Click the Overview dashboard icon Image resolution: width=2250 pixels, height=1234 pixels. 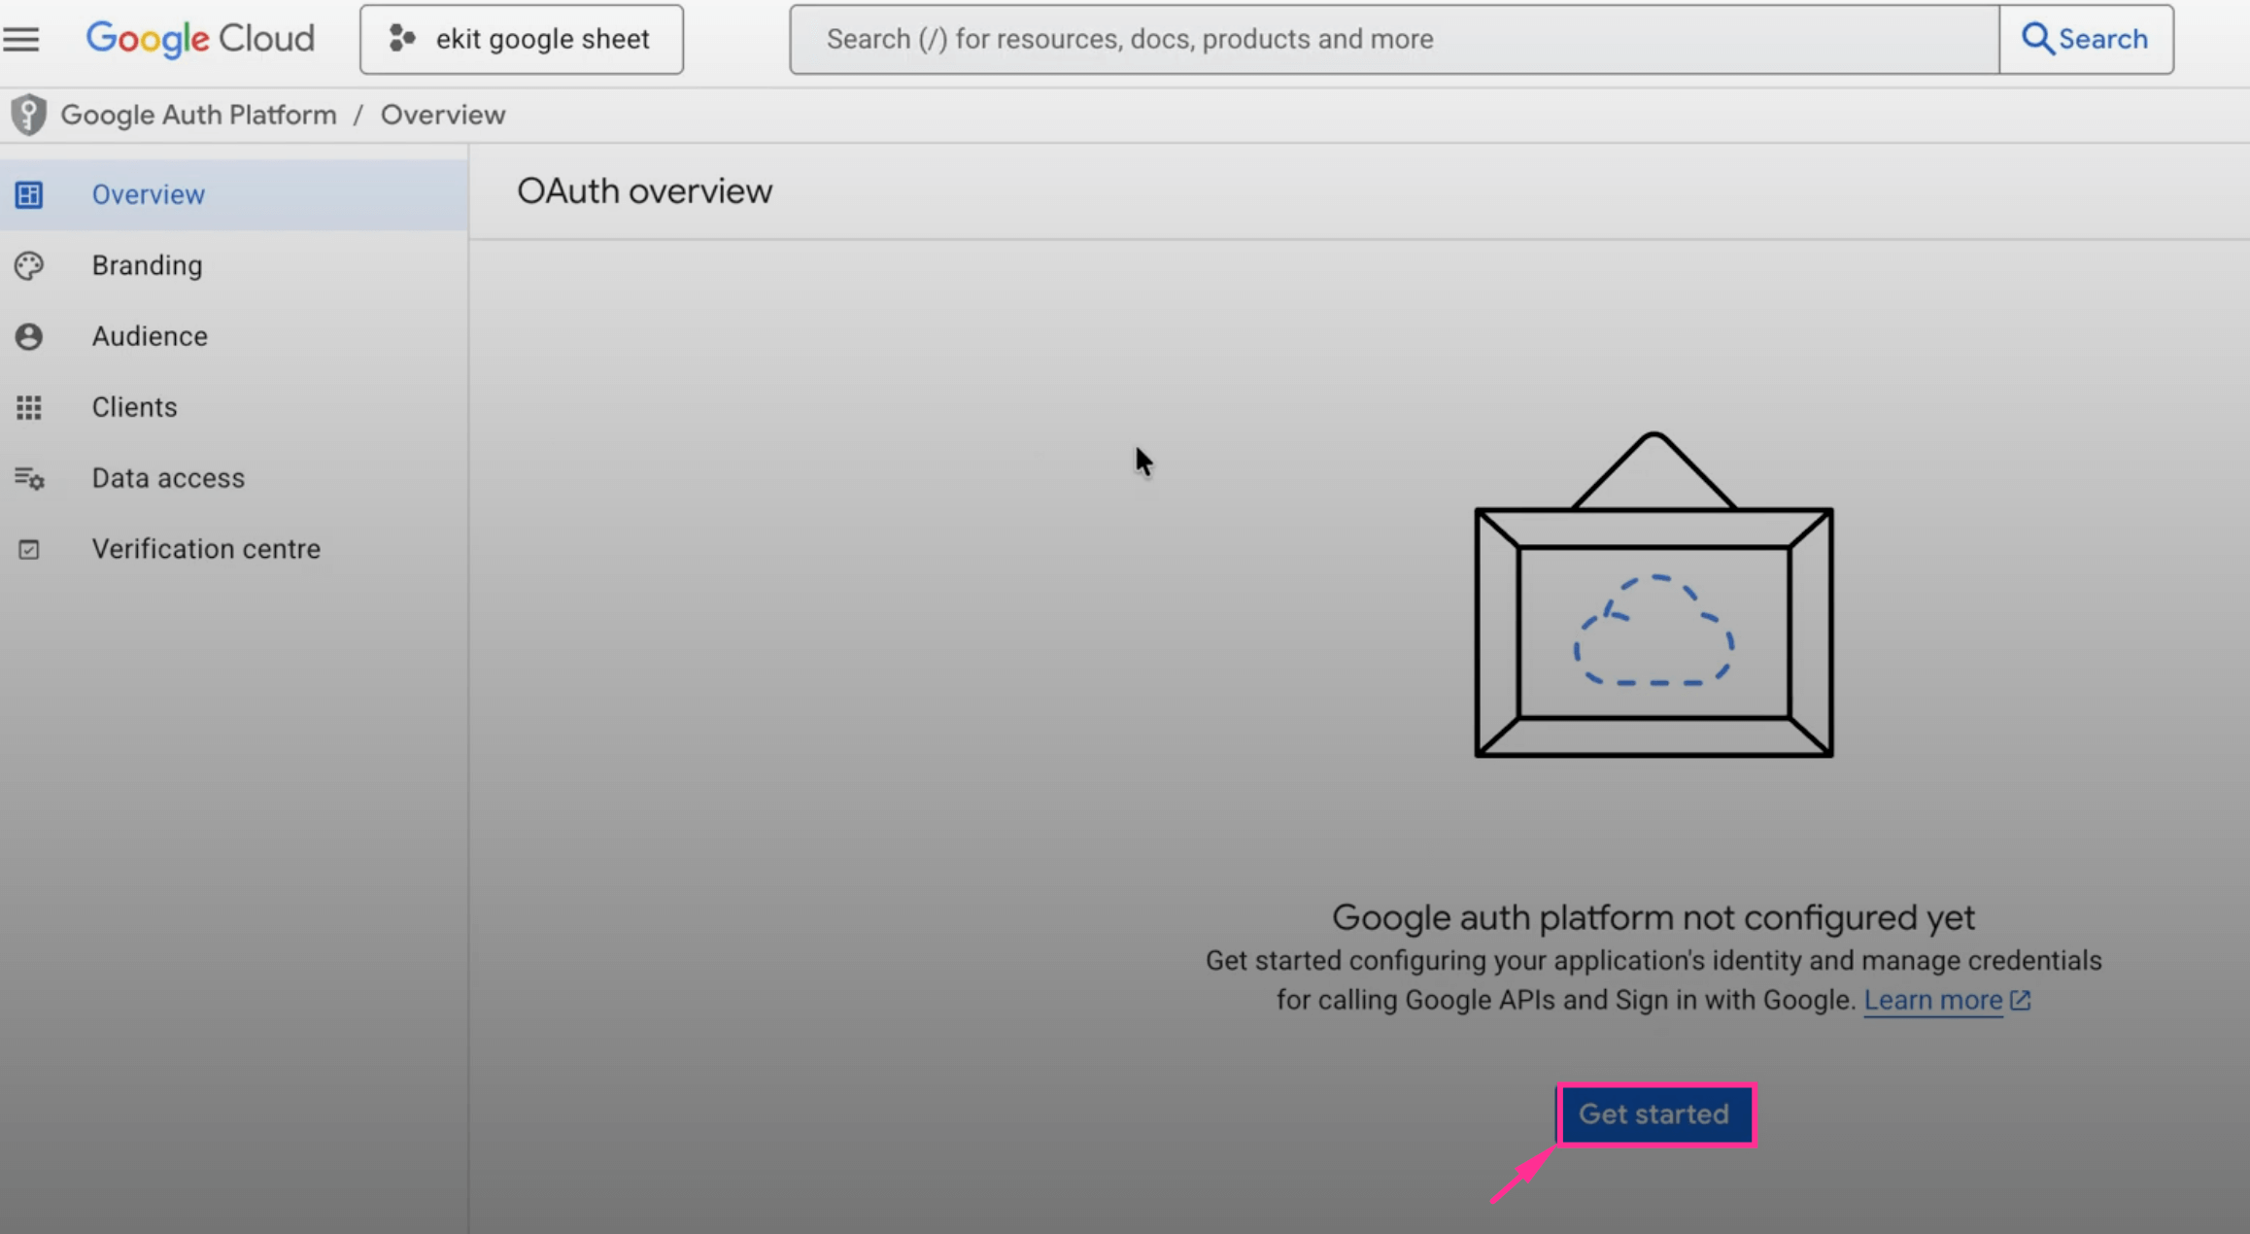click(x=29, y=194)
